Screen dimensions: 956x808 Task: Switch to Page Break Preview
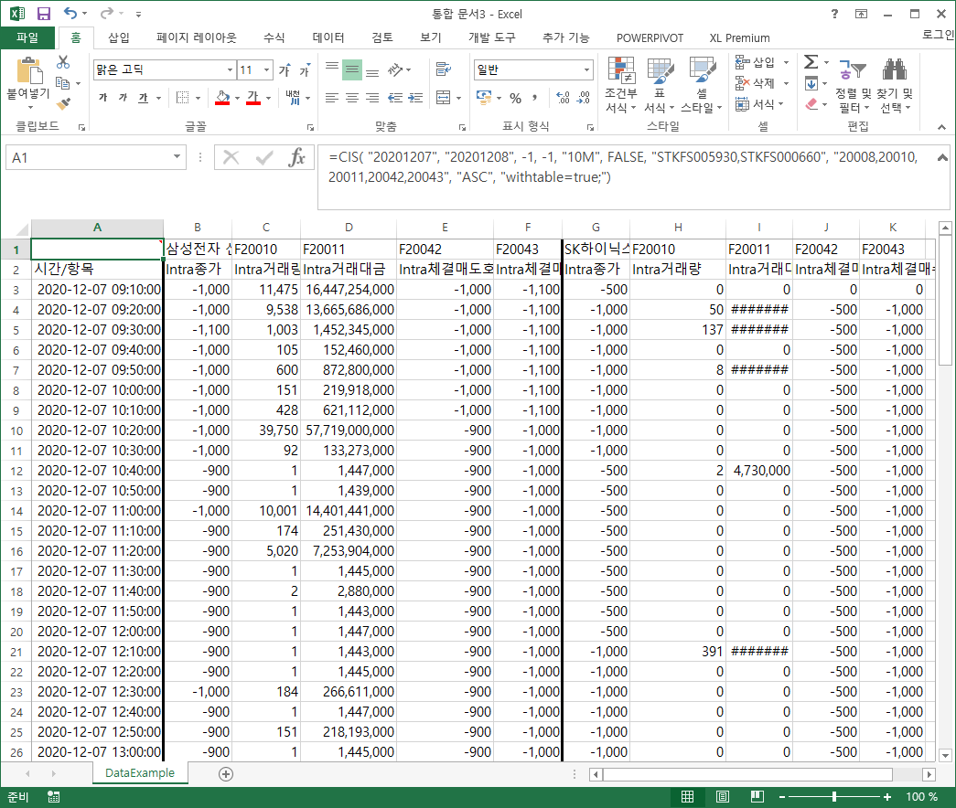757,796
